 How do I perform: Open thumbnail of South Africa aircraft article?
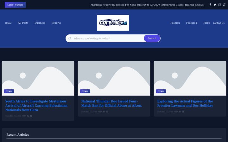[38, 78]
